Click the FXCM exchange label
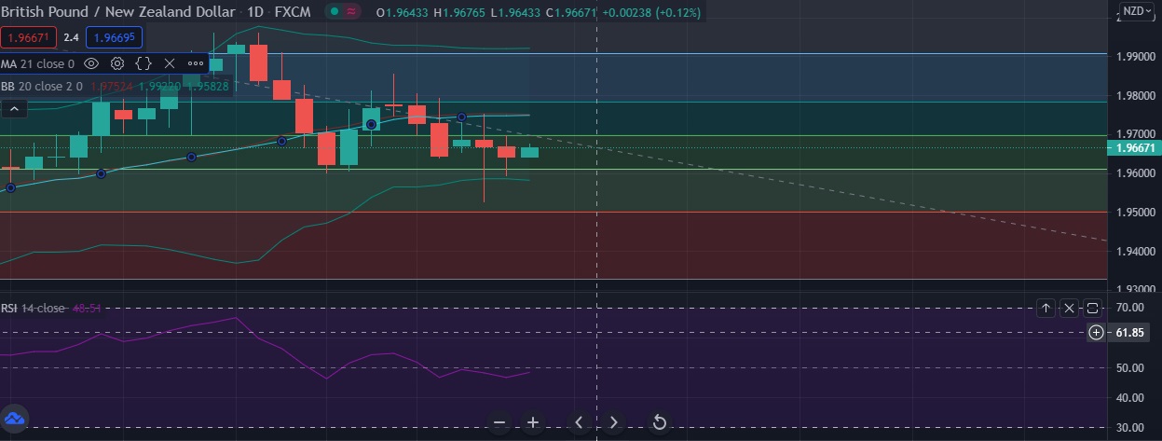The image size is (1162, 441). 293,12
